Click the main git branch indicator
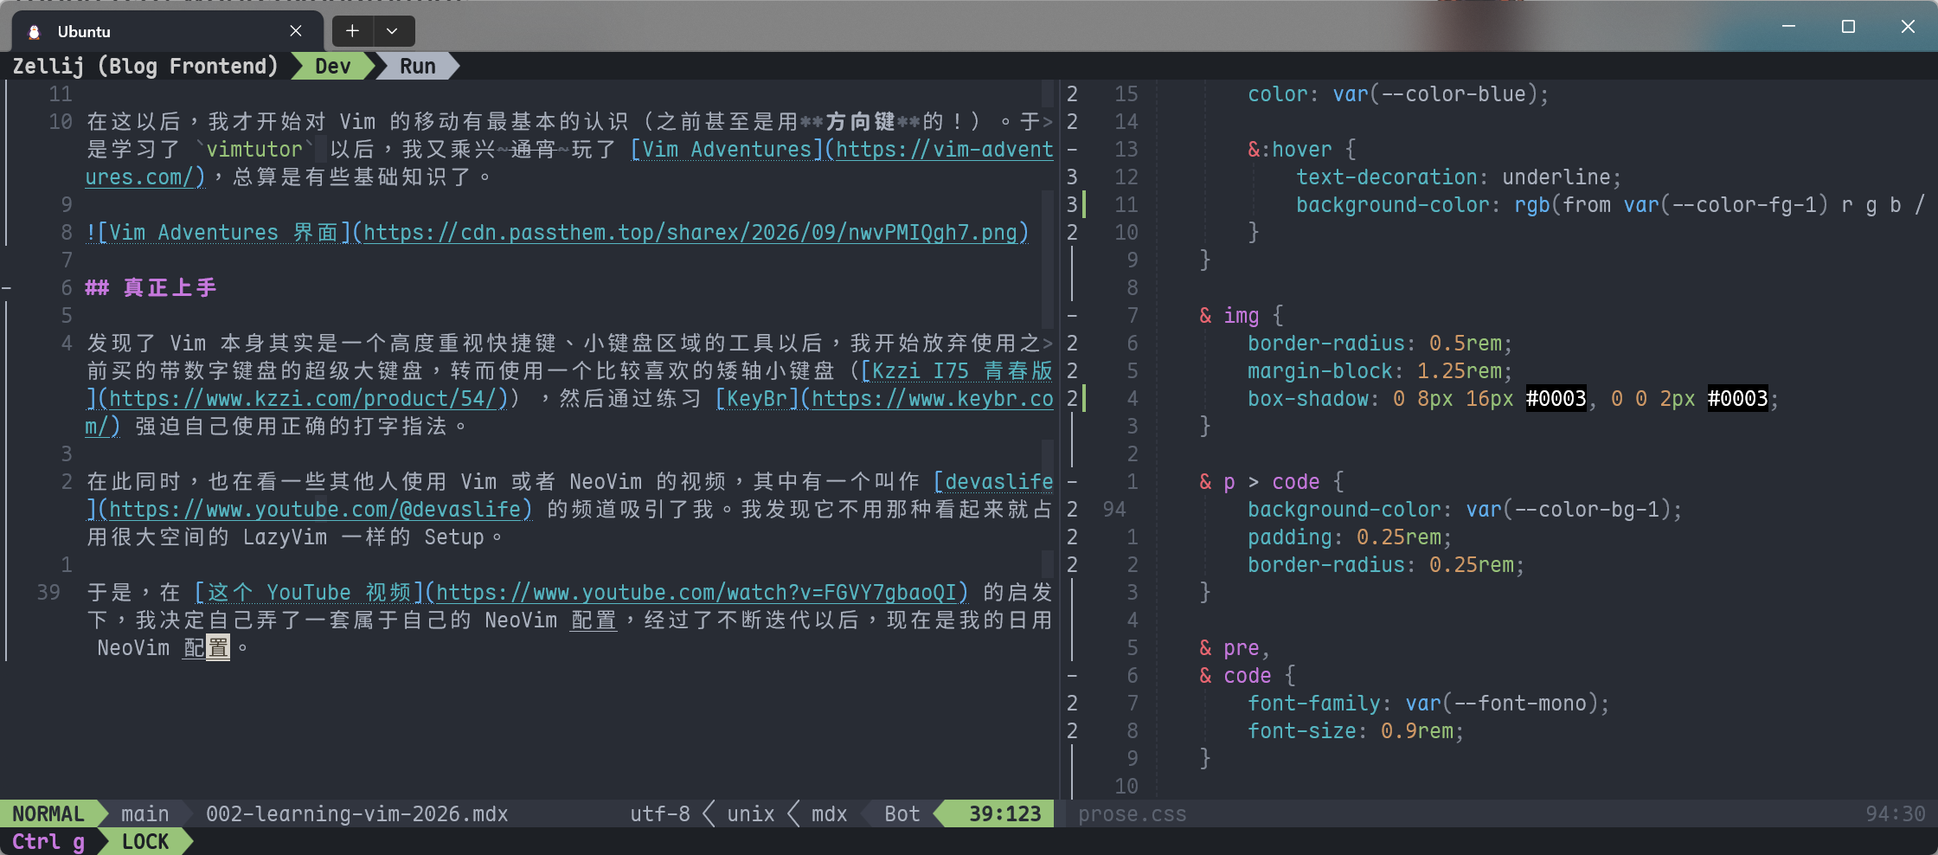Viewport: 1938px width, 855px height. pos(144,813)
